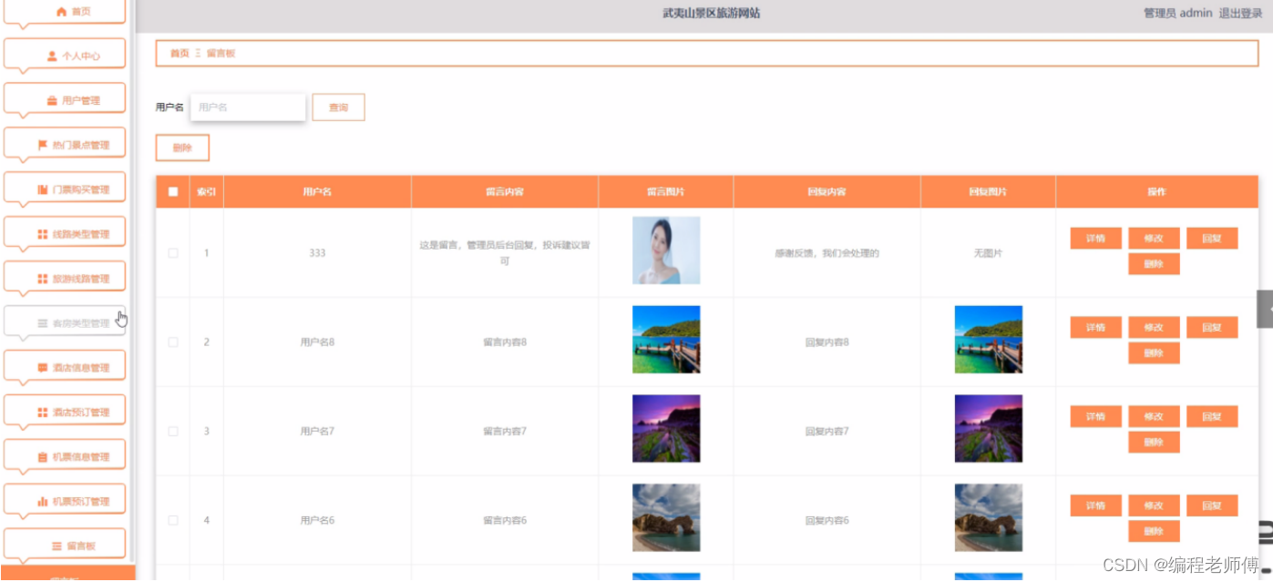Click the batch 删除 button above the table

click(182, 148)
